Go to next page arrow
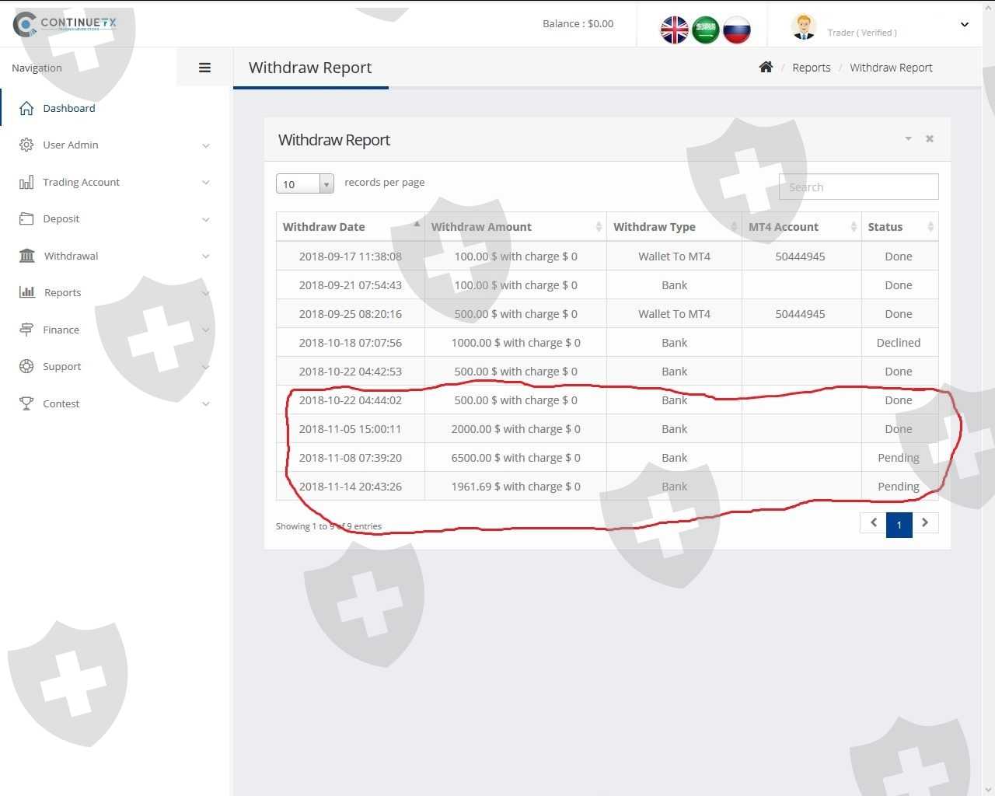 (925, 523)
